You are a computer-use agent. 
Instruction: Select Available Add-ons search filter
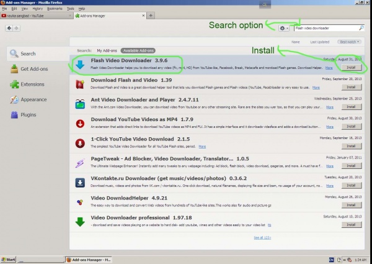point(138,50)
